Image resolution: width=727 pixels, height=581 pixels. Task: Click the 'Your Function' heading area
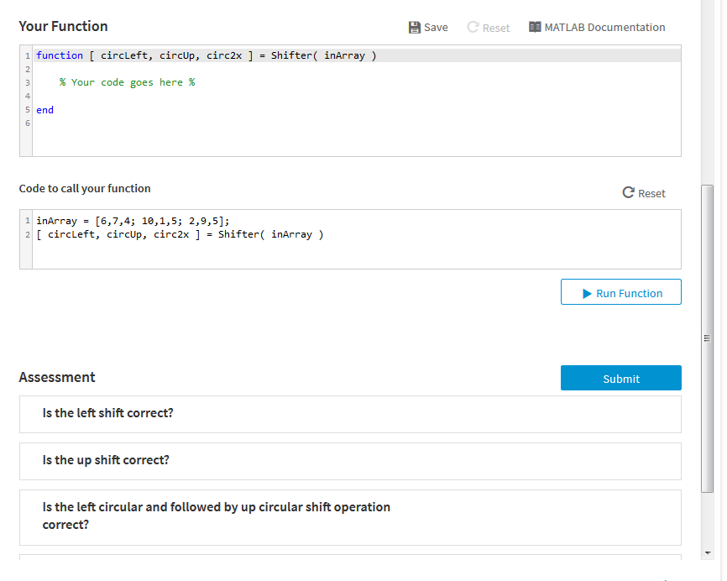tap(61, 26)
